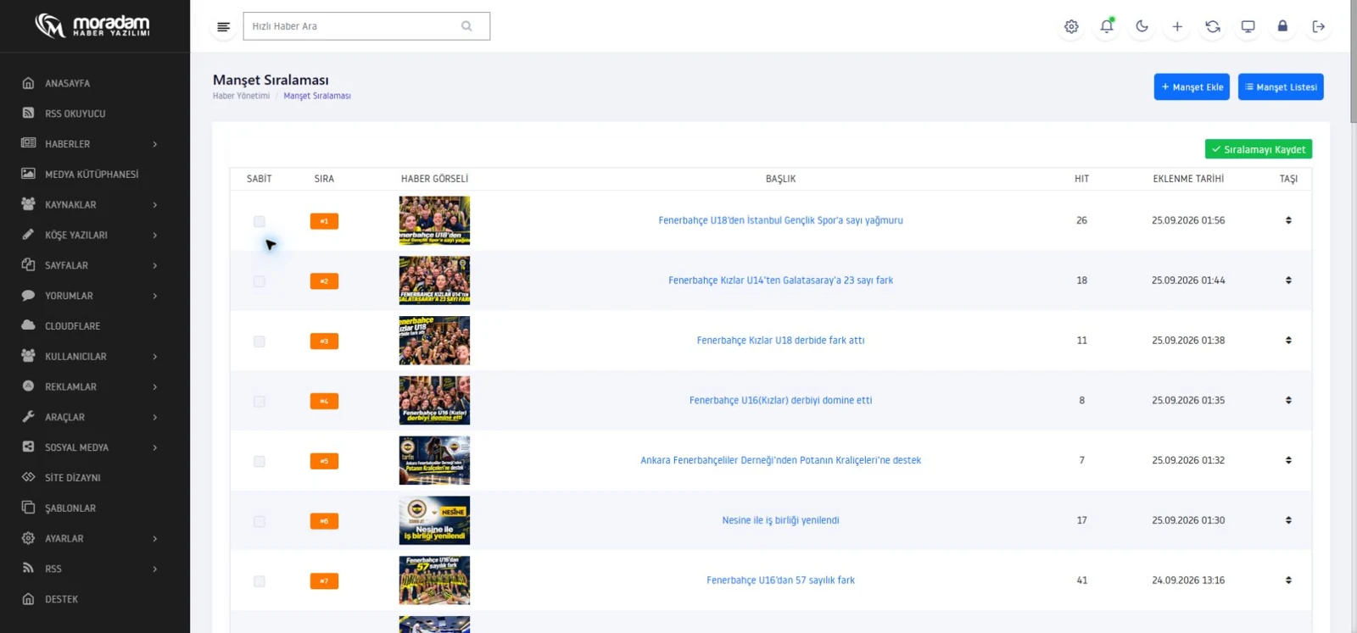
Task: Click the drag handle for row #1
Action: [x=1288, y=220]
